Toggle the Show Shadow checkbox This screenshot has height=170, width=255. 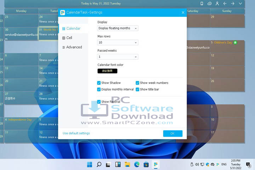click(99, 83)
